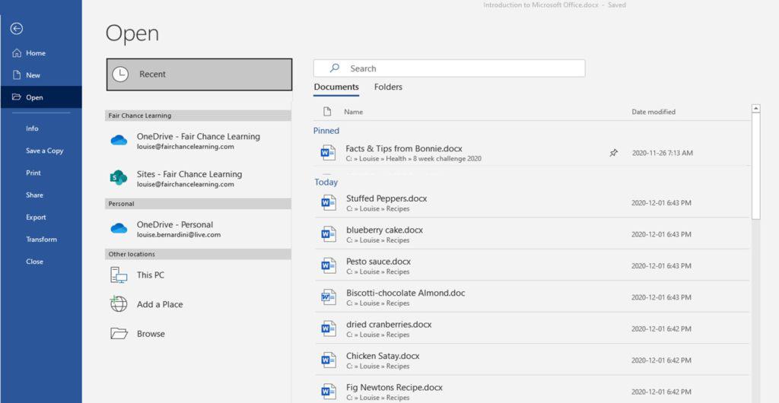Click the SharePoint Sites icon
The image size is (779, 403).
(119, 178)
